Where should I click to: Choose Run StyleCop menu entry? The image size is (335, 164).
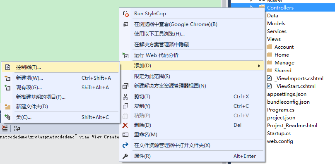192,14
